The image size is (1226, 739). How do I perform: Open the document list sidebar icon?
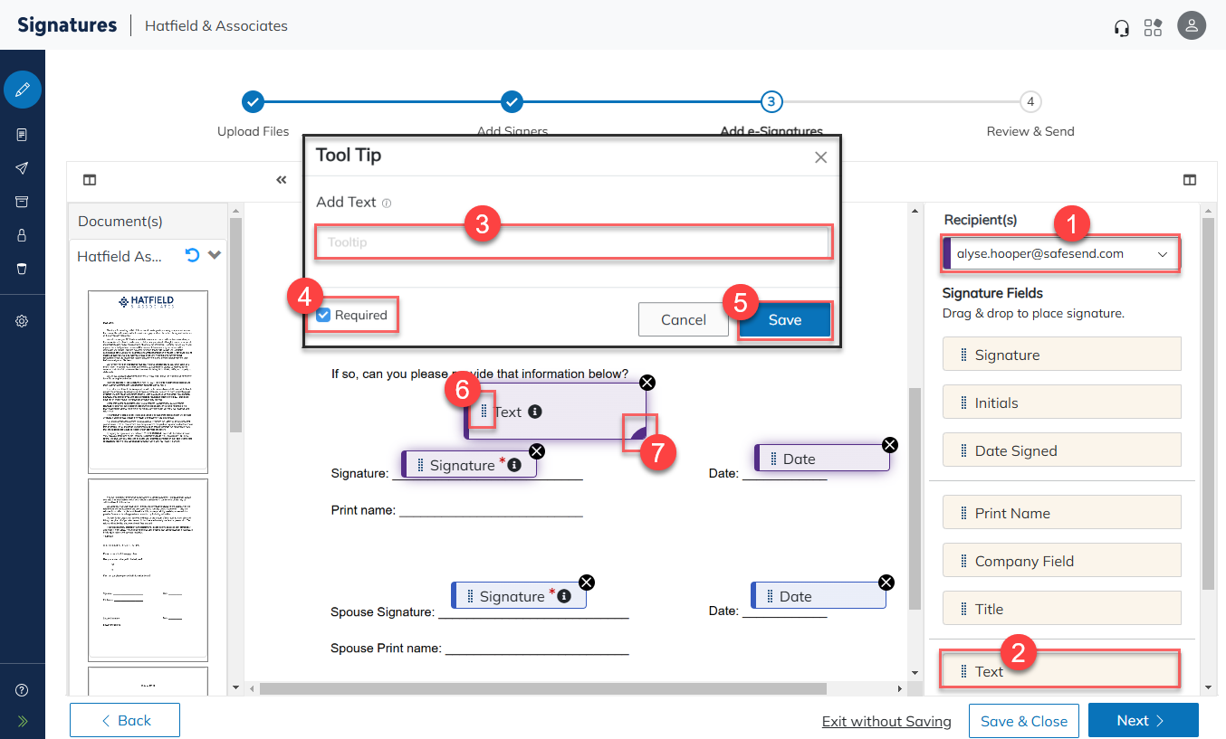coord(23,135)
